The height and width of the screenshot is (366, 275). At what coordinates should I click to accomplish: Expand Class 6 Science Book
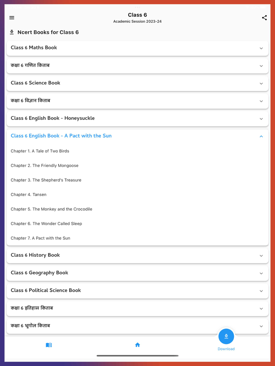(137, 83)
